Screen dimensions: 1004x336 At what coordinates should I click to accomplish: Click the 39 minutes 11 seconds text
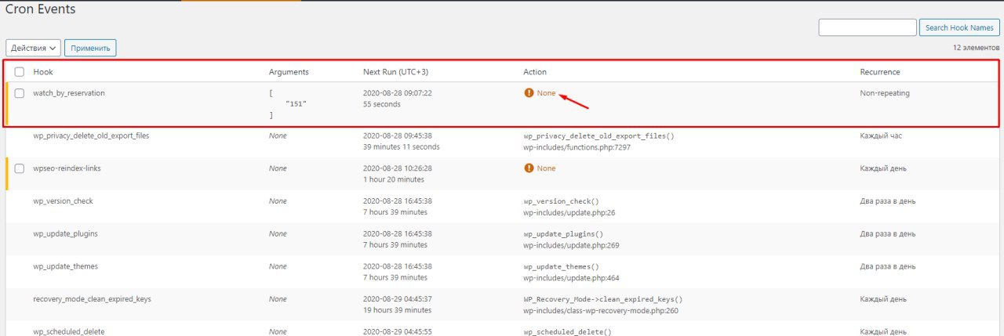point(402,146)
